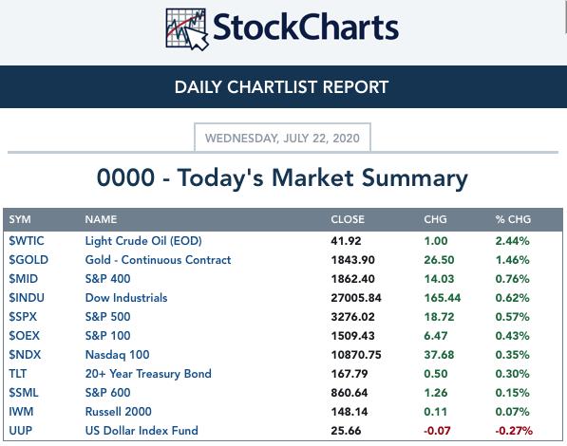Open the Nasdaq 100 link
This screenshot has height=446, width=567.
click(x=117, y=355)
